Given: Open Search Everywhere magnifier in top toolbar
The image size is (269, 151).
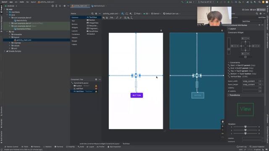Looking at the screenshot, I should click(259, 2).
